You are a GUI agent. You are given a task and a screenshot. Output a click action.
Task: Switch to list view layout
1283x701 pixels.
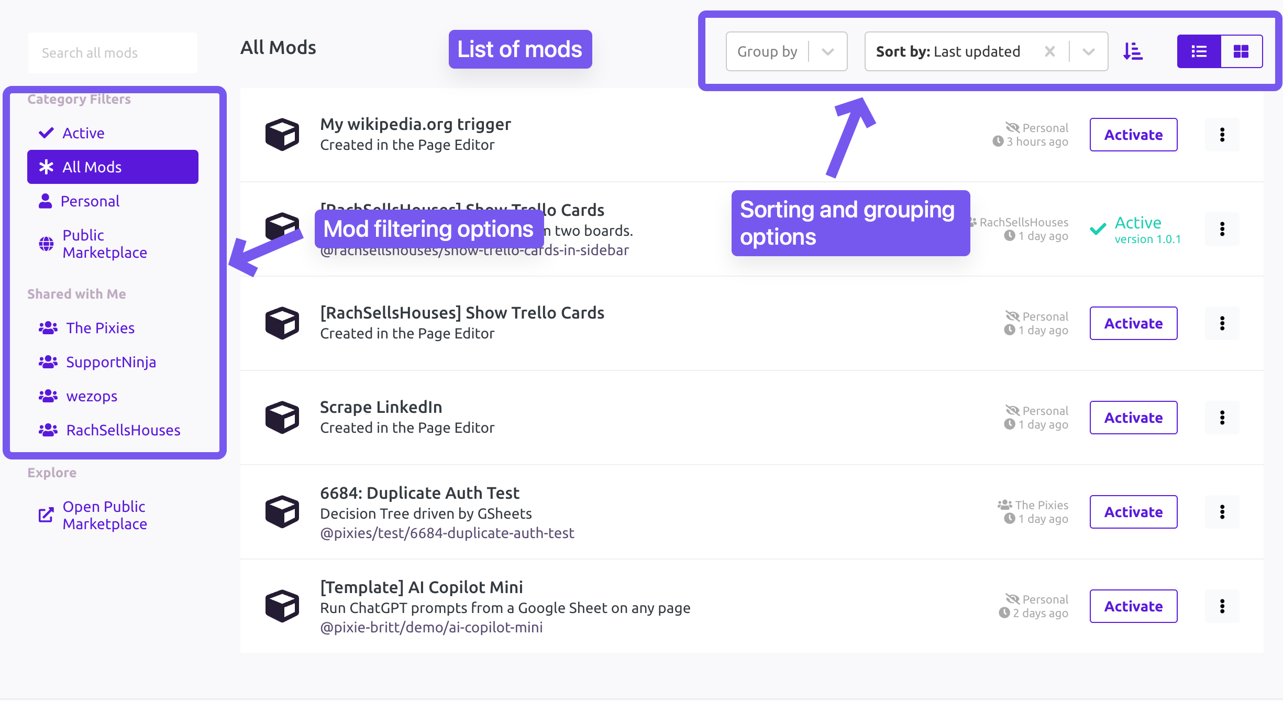coord(1199,51)
